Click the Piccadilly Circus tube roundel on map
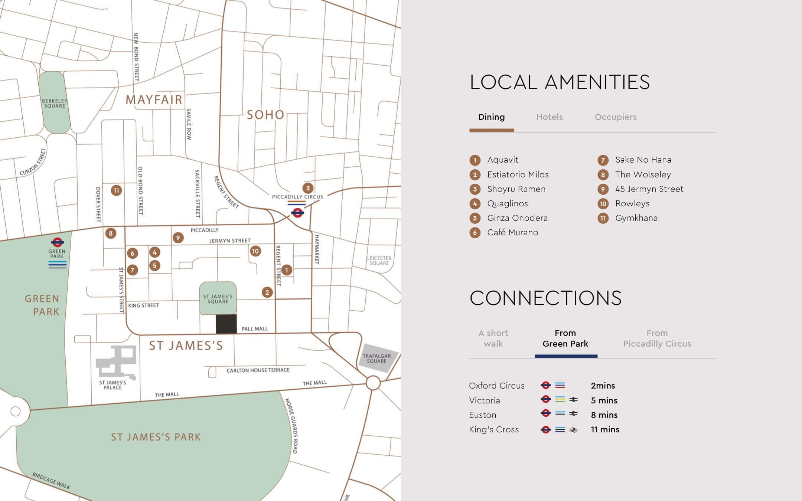Screen dimensions: 802x501 pos(298,213)
